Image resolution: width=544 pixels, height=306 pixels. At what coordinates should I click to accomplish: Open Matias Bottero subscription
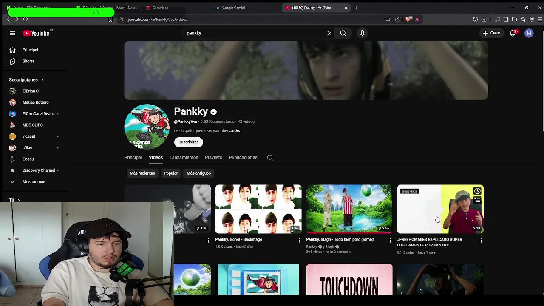point(36,102)
